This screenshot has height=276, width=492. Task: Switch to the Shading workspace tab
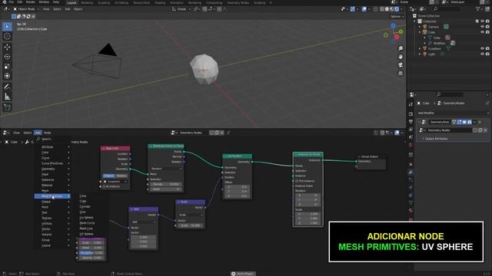coord(160,2)
